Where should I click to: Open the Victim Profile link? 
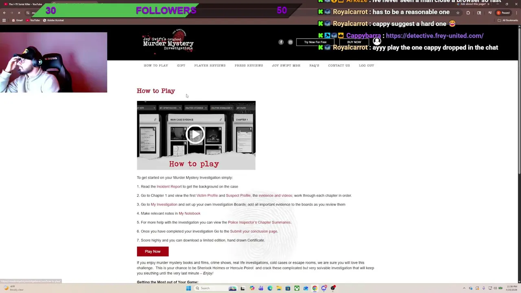[x=207, y=195]
